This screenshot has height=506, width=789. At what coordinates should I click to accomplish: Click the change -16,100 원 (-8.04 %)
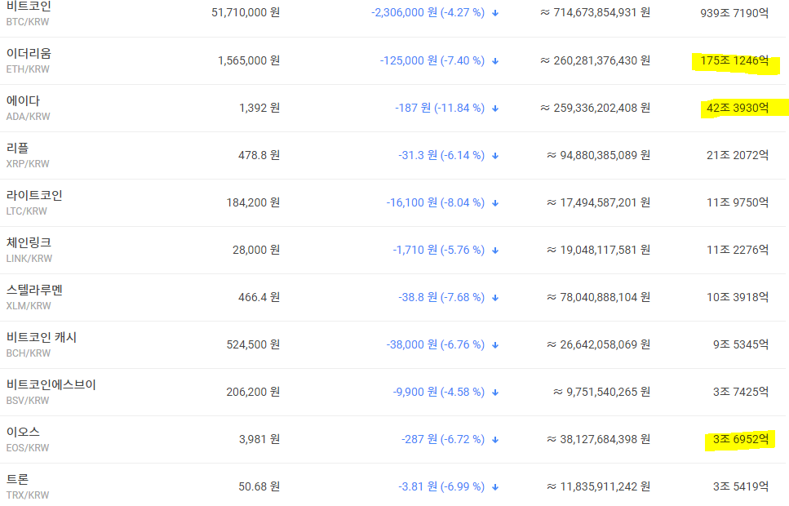click(435, 202)
